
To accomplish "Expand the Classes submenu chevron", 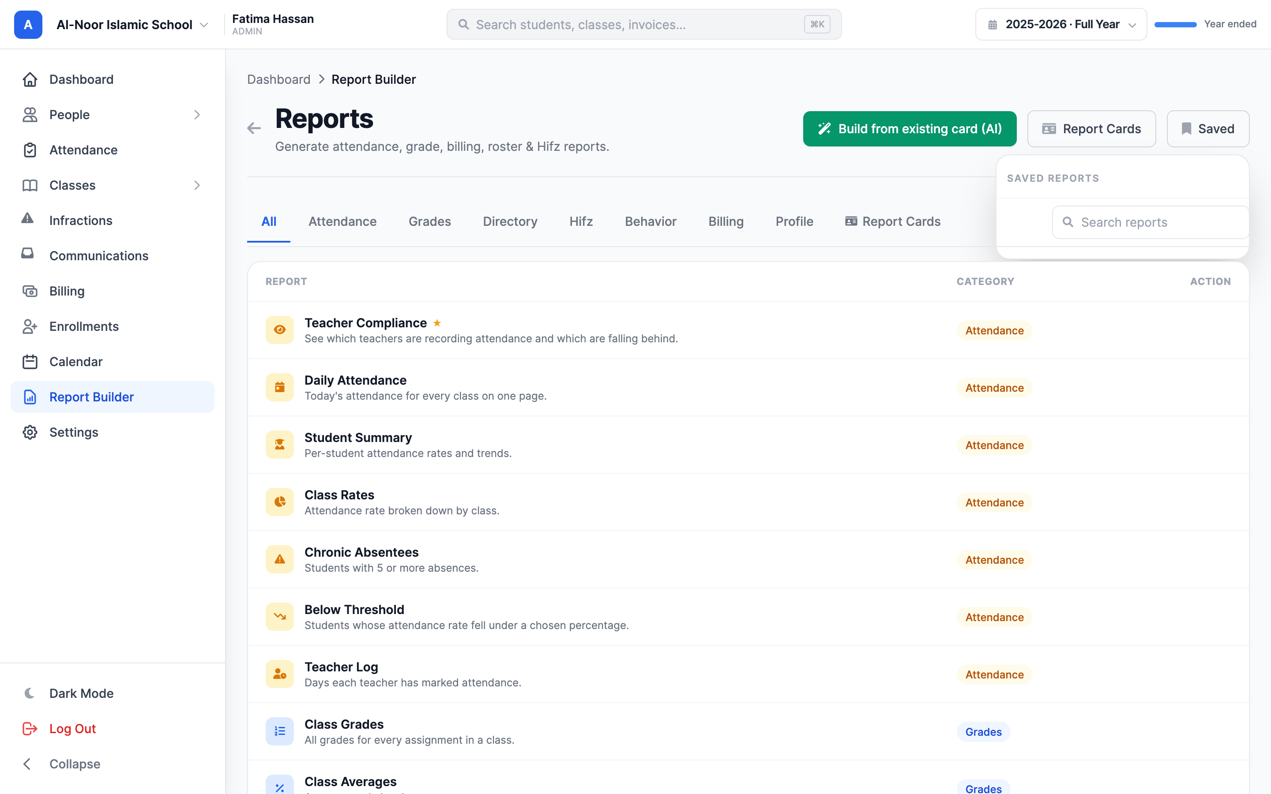I will pyautogui.click(x=197, y=185).
